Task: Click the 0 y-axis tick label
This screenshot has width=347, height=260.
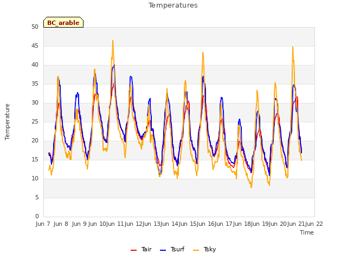Action: tap(37, 216)
